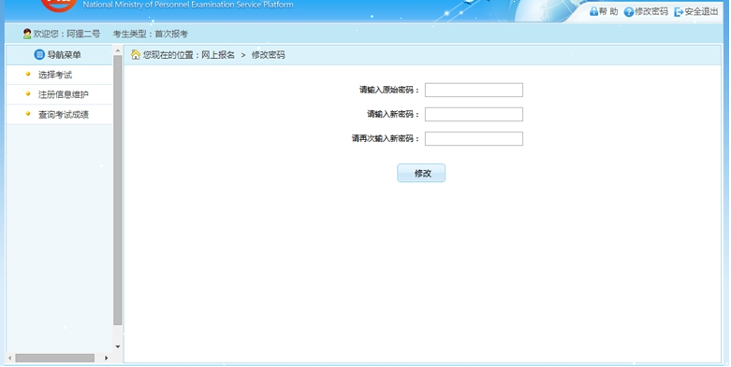Click 安全退出 link to log out

click(x=701, y=11)
